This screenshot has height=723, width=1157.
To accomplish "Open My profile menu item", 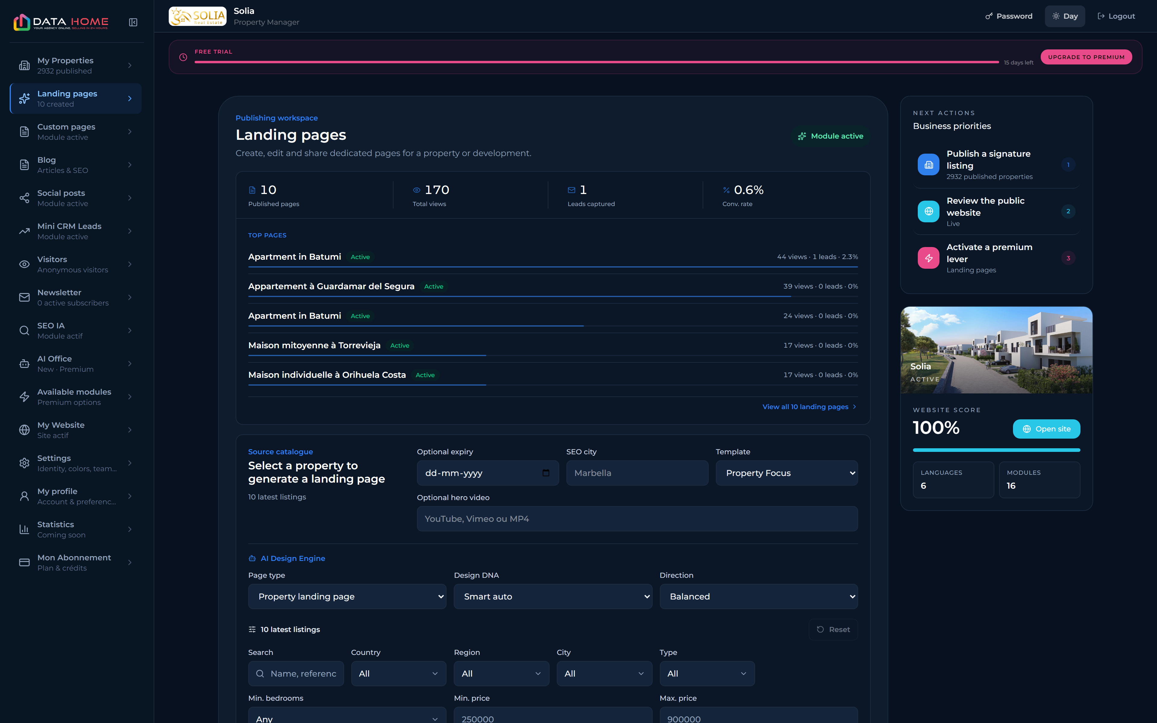I will [76, 496].
